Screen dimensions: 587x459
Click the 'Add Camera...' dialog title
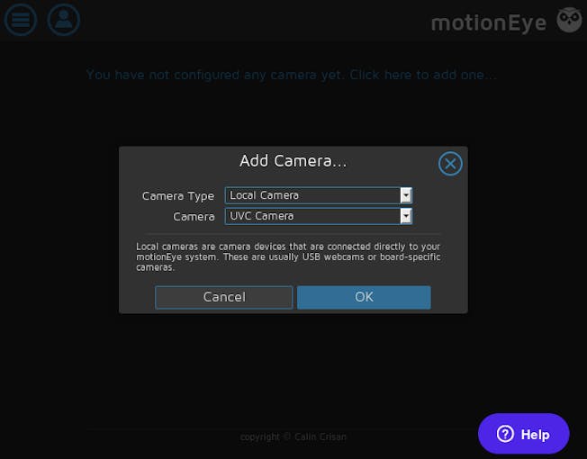[x=293, y=161]
